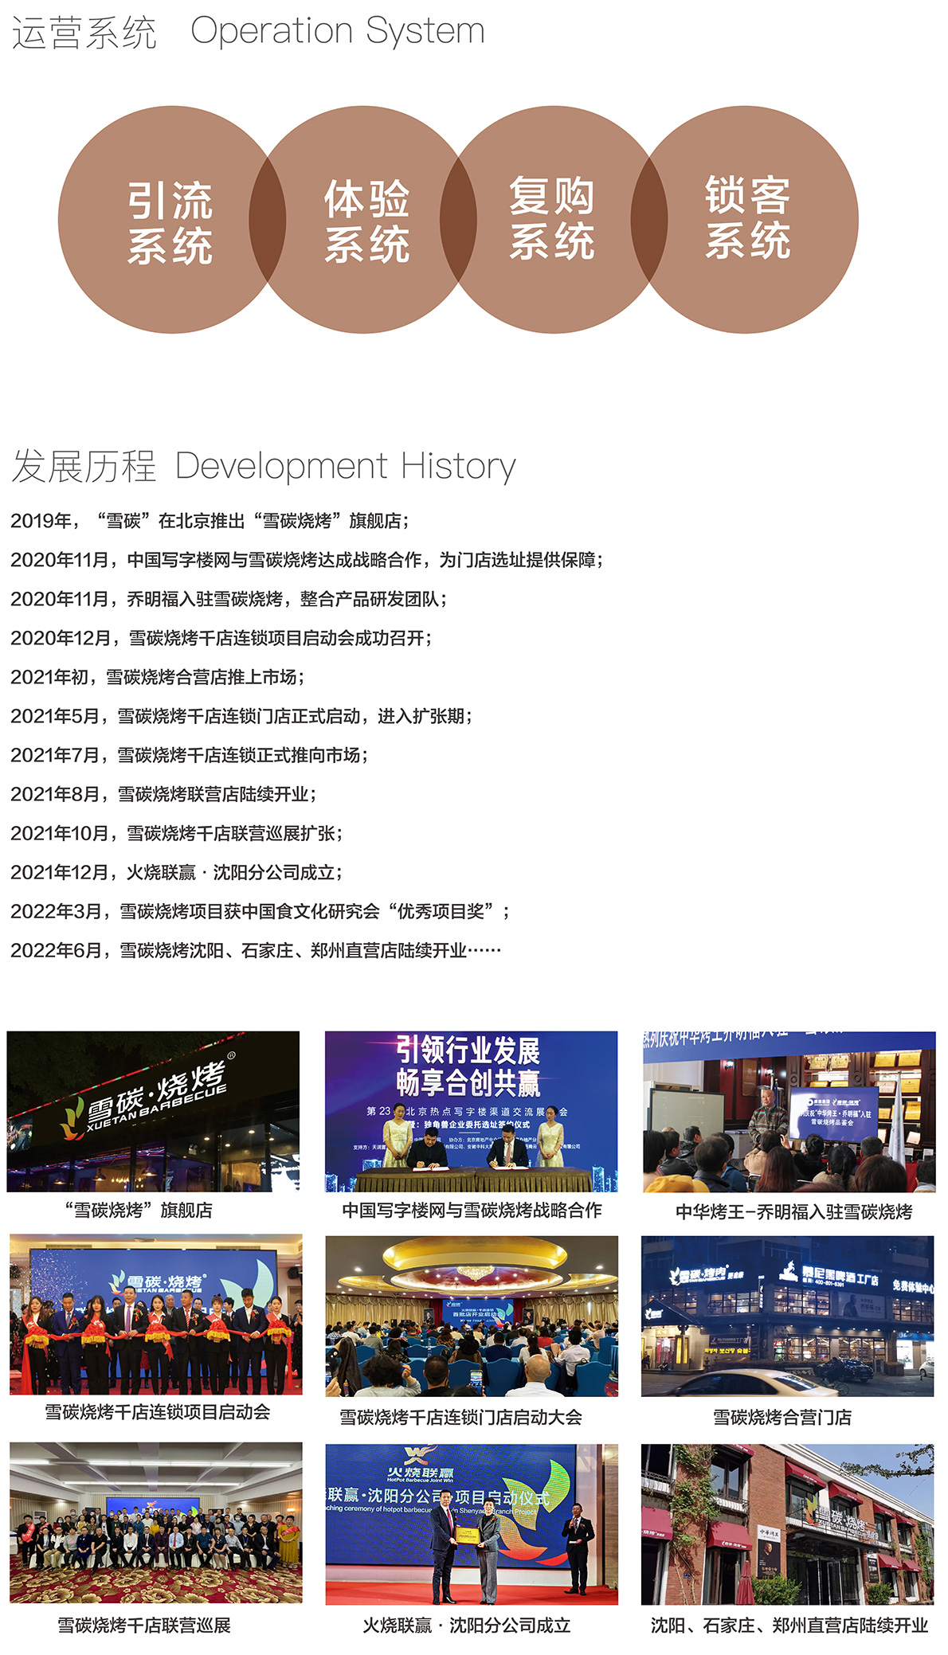Click caption 中国写字楼网与雪碳烧烤战略合作

click(472, 1211)
